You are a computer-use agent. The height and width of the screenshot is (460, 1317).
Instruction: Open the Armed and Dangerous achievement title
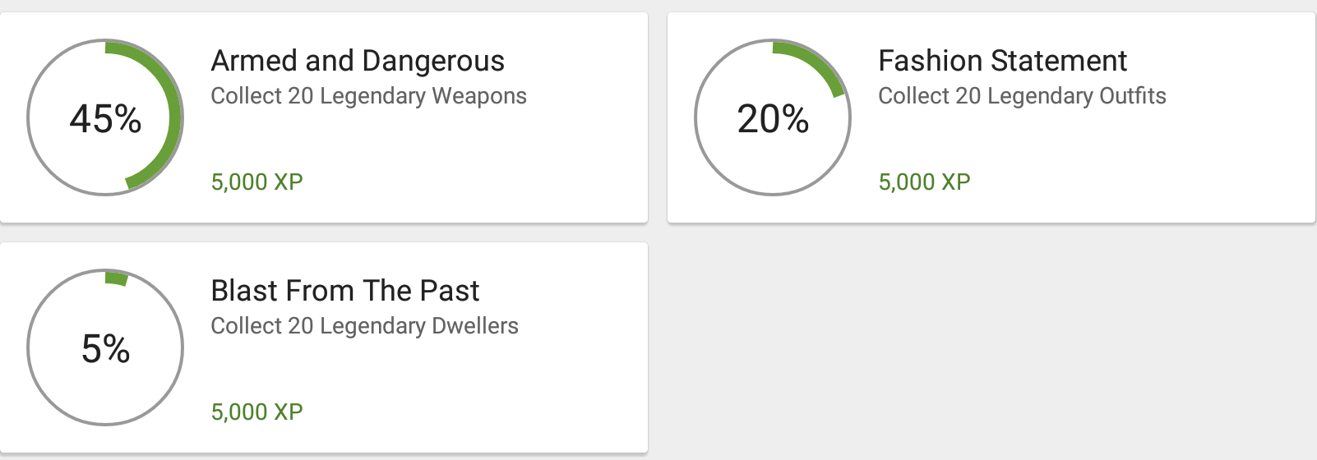[358, 61]
